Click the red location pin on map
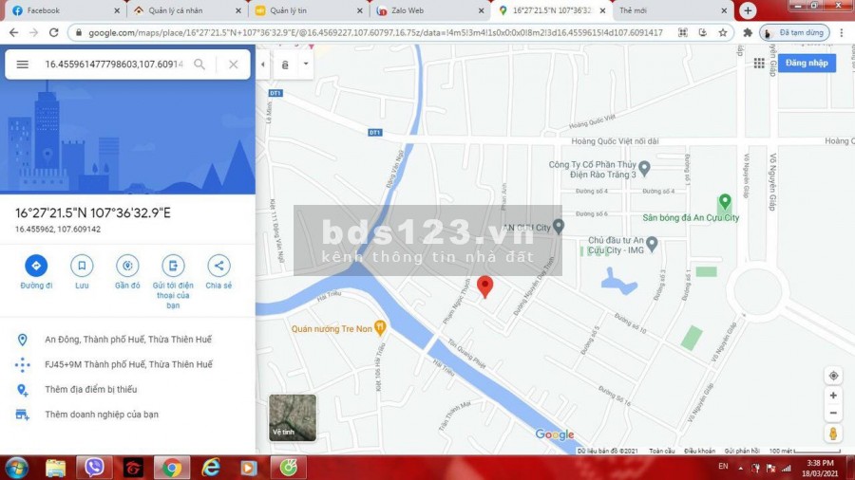The width and height of the screenshot is (855, 480). click(484, 286)
